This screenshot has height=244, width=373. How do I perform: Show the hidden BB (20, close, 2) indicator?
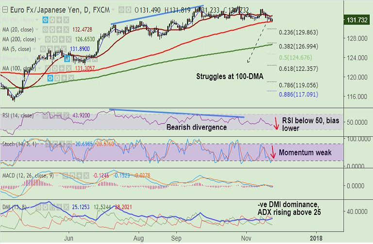(50, 78)
